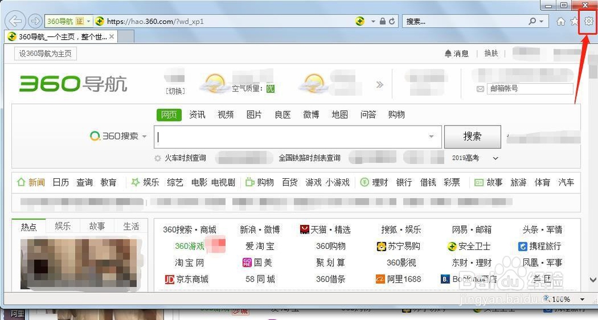Open the 电视剧 category link
Screen dimensions: 598x320
click(224, 182)
